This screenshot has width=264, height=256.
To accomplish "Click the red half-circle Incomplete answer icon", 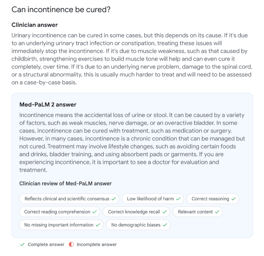I will pyautogui.click(x=71, y=244).
